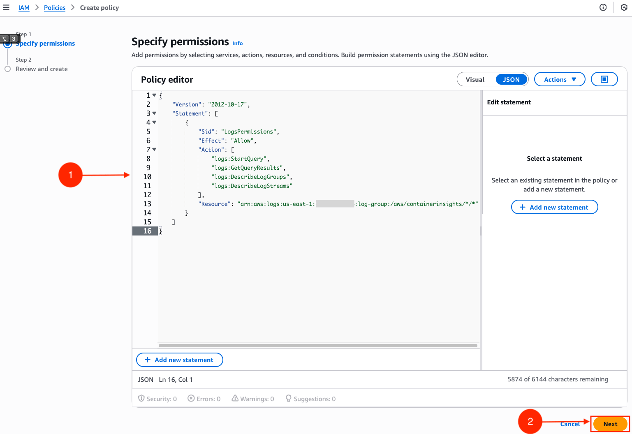Click Add new statement in Edit statement panel
The width and height of the screenshot is (632, 434).
click(x=554, y=207)
